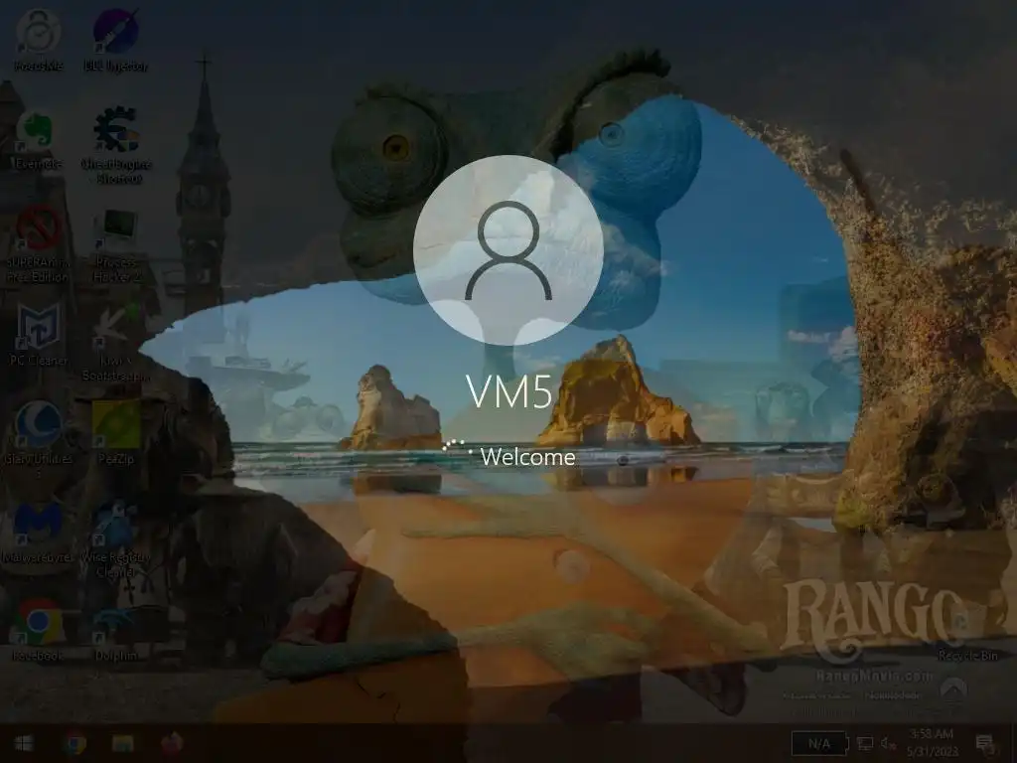
Task: Open the Windows Start button
Action: tap(24, 743)
